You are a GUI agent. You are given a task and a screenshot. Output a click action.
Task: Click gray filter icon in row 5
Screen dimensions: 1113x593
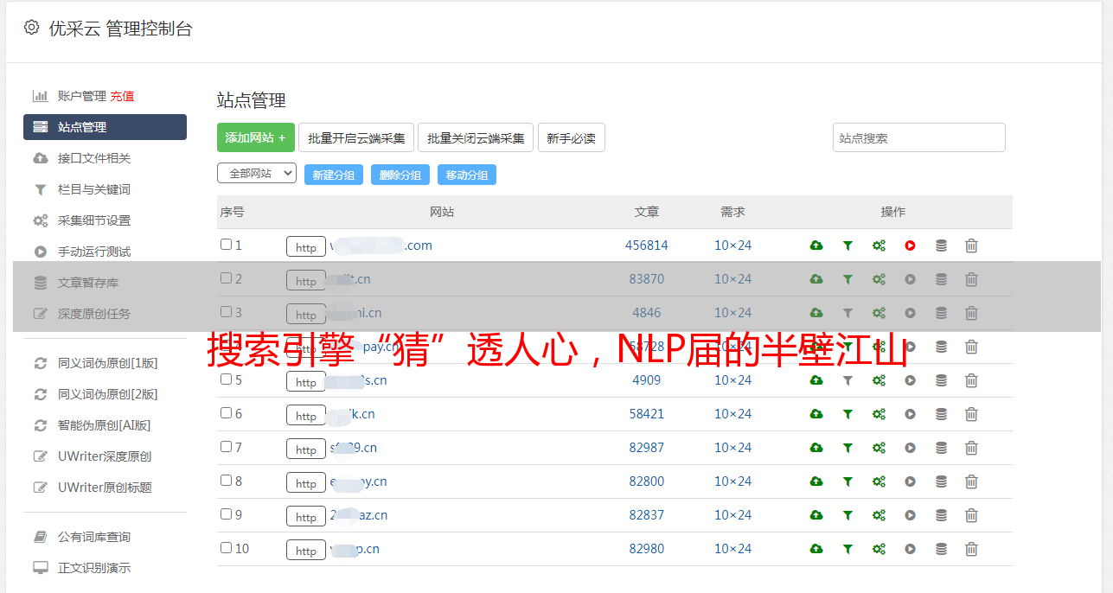(x=848, y=380)
